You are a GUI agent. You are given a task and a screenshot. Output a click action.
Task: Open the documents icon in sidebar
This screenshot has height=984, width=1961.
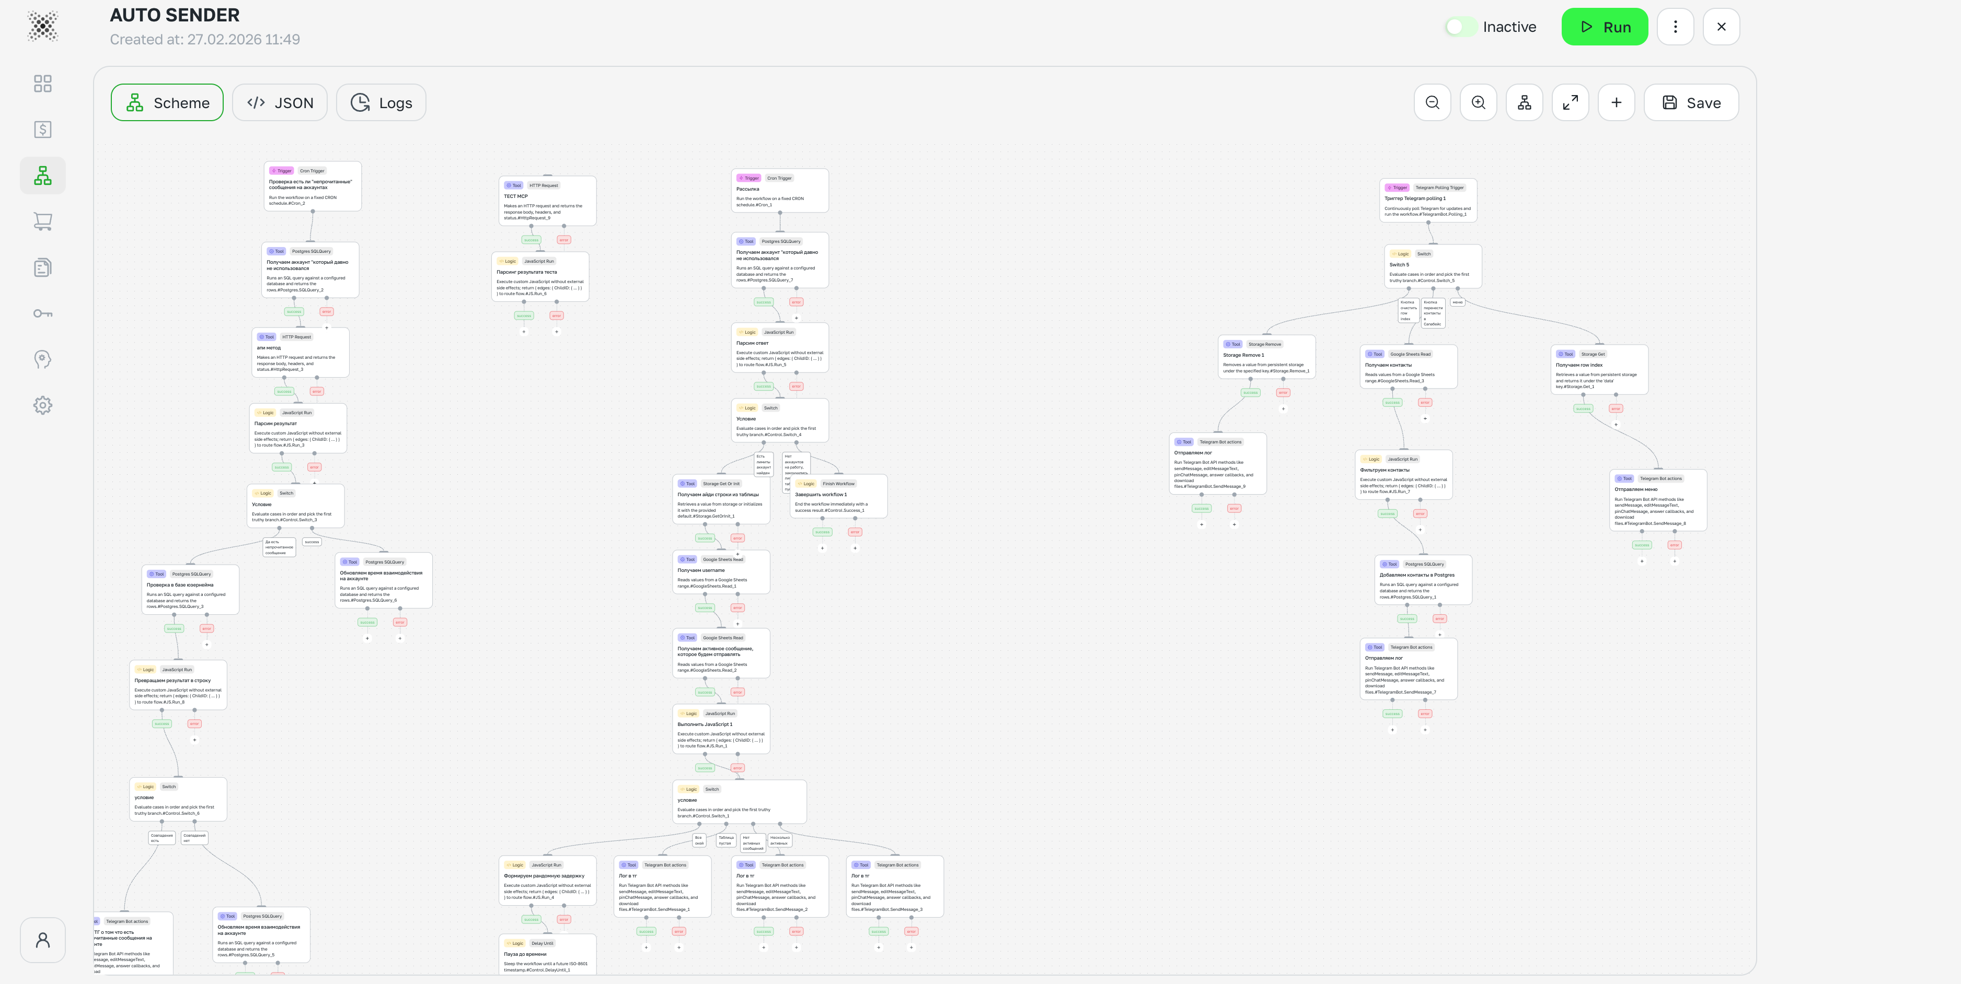tap(43, 267)
